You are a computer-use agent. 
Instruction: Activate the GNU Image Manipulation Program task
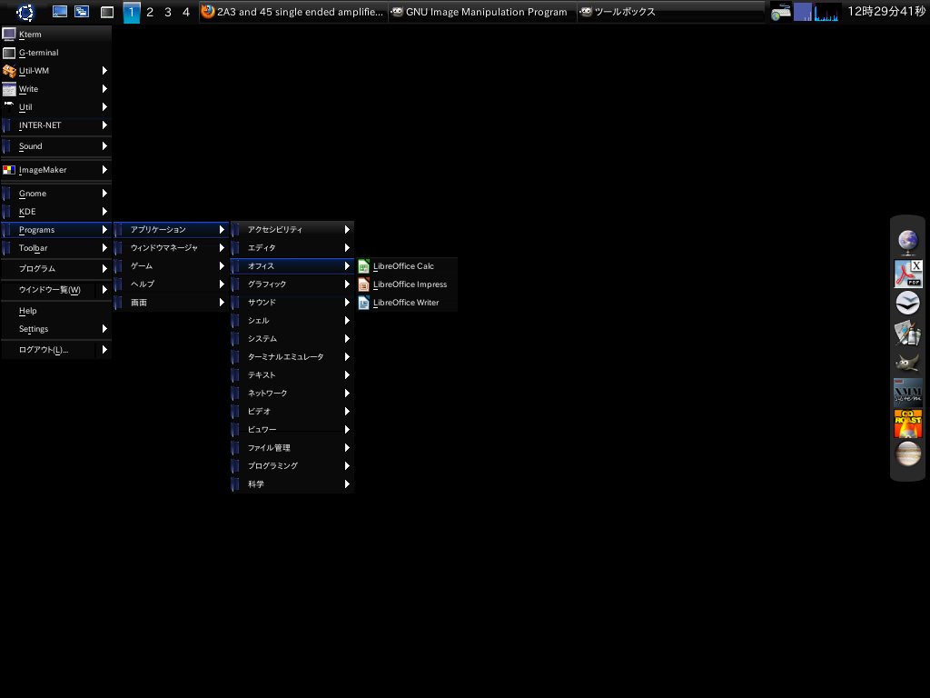(481, 12)
